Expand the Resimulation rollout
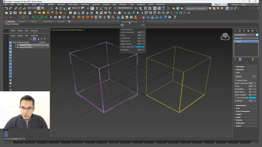 click(246, 105)
